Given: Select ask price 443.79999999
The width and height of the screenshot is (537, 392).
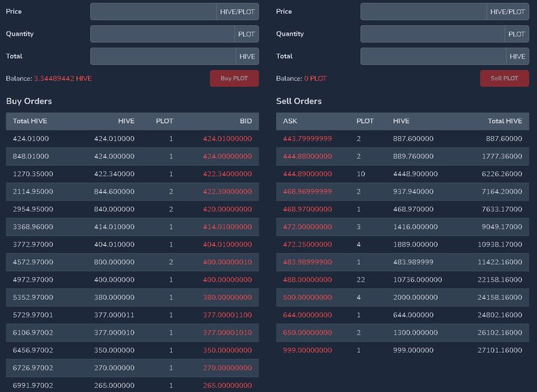Looking at the screenshot, I should click(308, 138).
